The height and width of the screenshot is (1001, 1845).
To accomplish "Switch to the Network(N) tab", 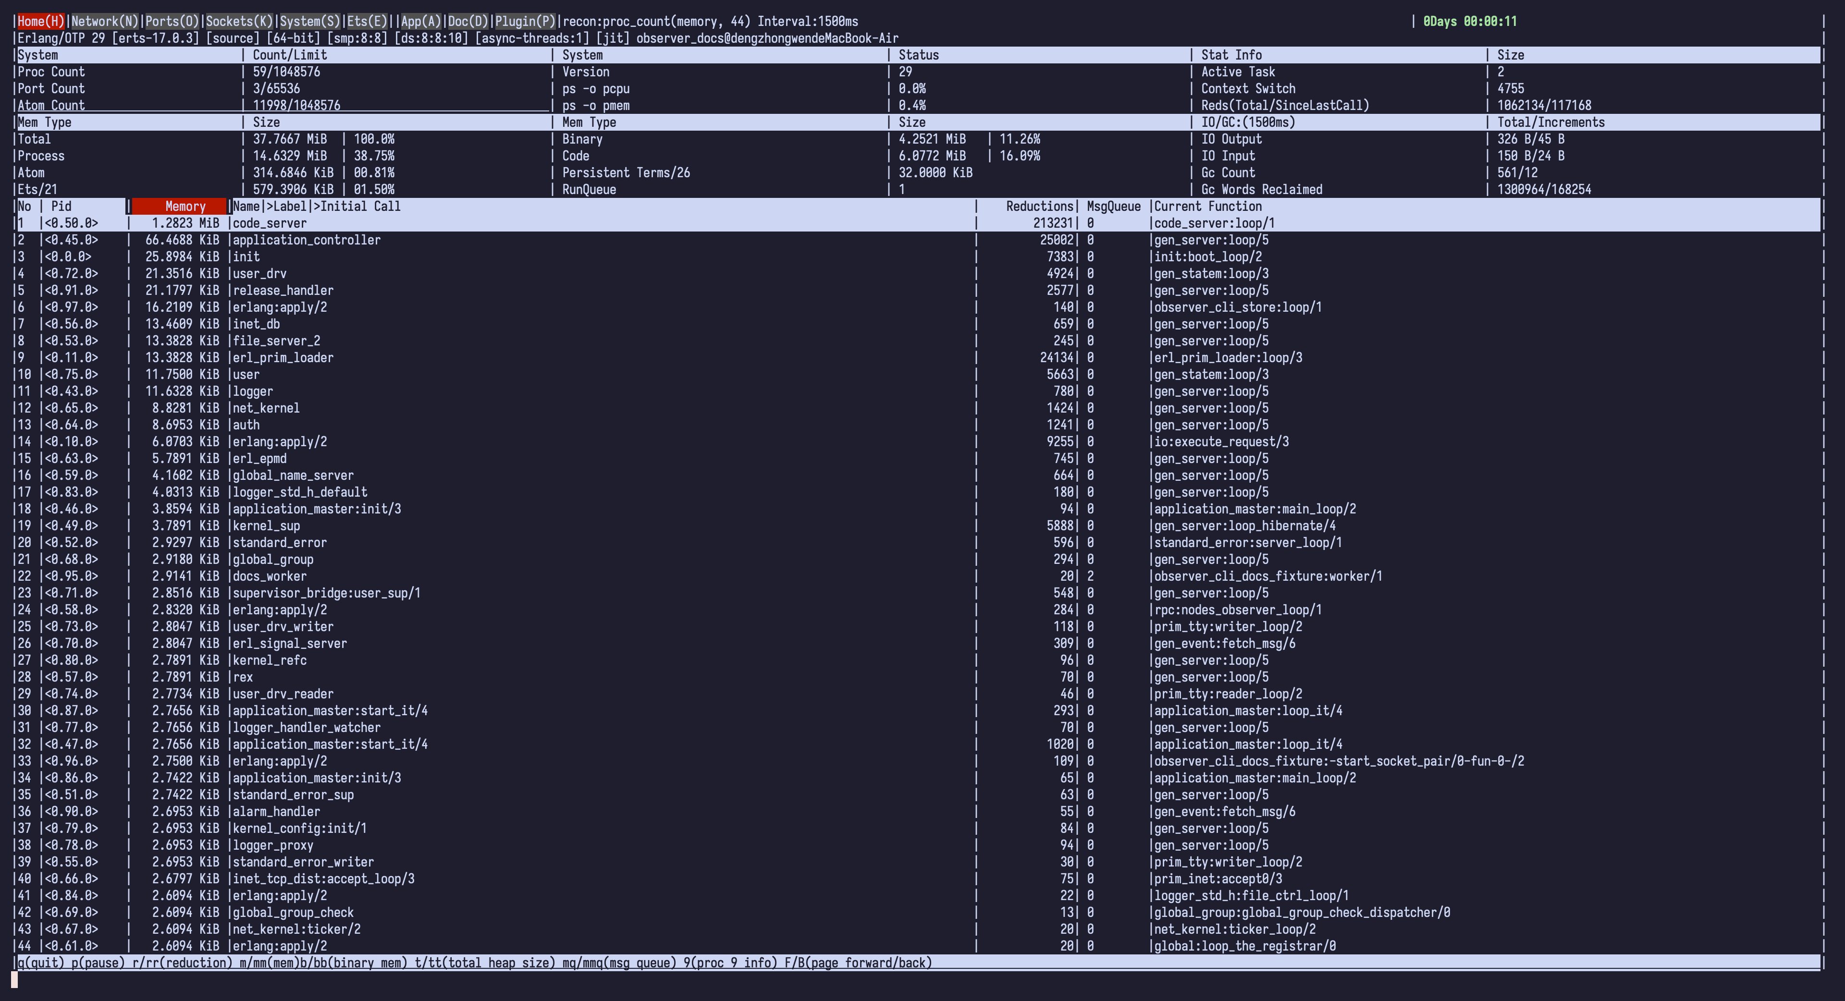I will (x=105, y=22).
